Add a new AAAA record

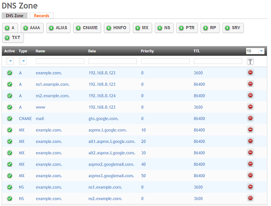pos(32,28)
